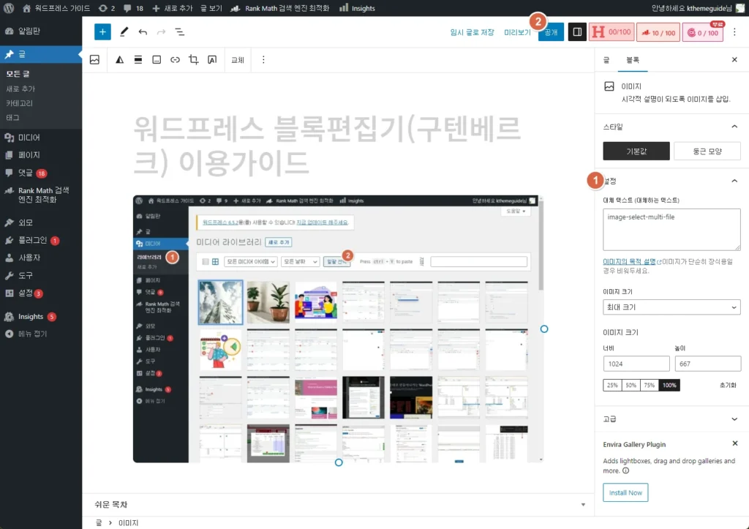The image size is (749, 529).
Task: Open the H 00/100 headline score button
Action: 611,32
